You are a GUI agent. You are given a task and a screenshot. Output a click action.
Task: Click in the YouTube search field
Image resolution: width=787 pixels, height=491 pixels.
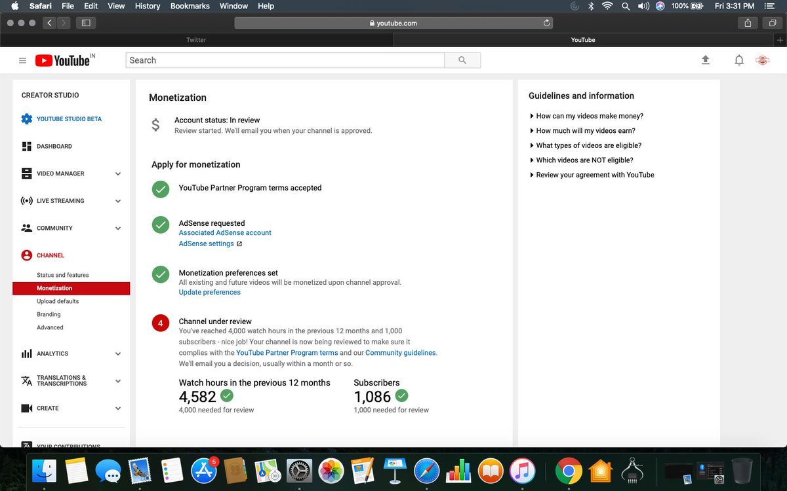[x=285, y=60]
